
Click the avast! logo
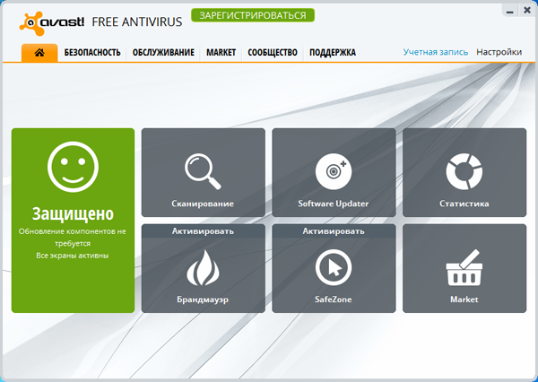point(51,23)
